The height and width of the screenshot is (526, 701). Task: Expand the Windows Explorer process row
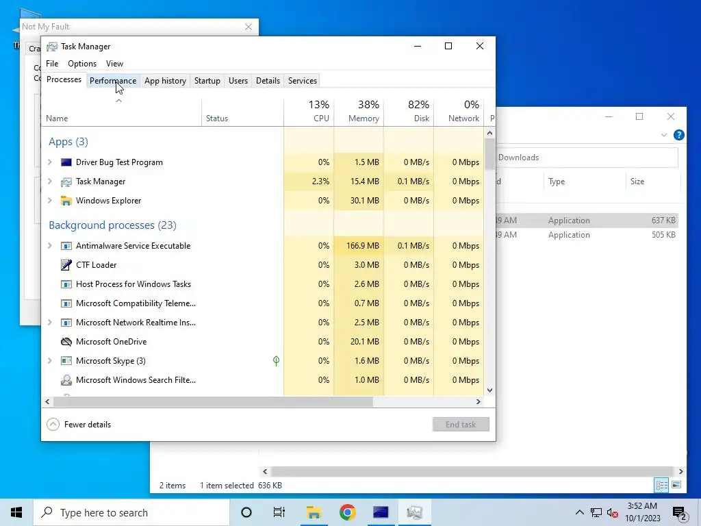point(50,201)
